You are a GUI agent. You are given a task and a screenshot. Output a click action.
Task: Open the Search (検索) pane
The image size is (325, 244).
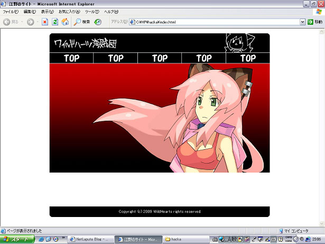pos(82,22)
